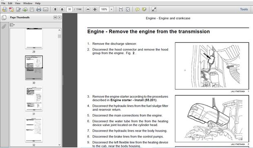Zoom out with the minus button
The image size is (253, 148).
click(88, 9)
